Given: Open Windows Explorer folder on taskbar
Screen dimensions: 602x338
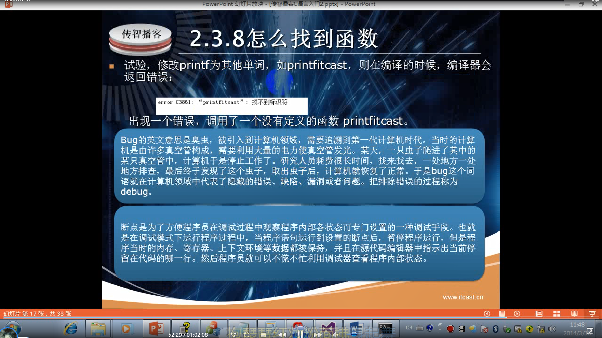Looking at the screenshot, I should point(98,328).
